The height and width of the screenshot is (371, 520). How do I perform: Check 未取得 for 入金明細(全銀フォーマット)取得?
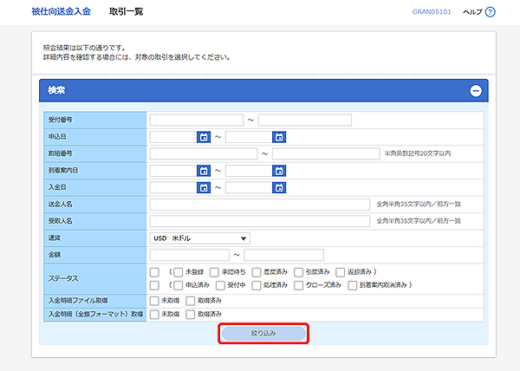click(154, 315)
